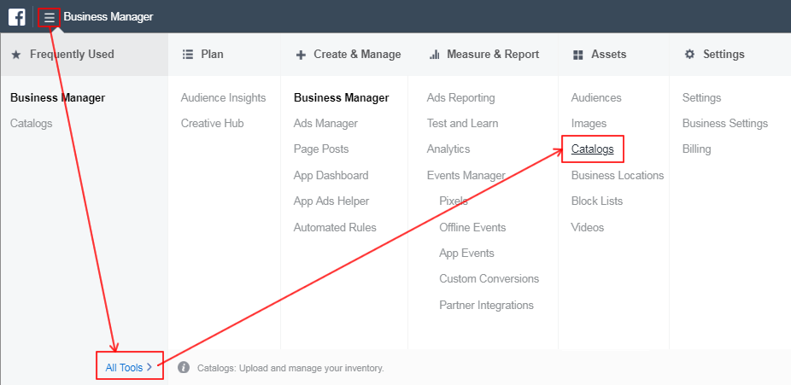Open Test and Learn
791x385 pixels.
click(462, 124)
